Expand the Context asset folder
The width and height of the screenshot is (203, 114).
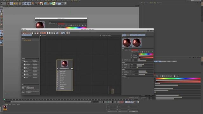click(23, 63)
